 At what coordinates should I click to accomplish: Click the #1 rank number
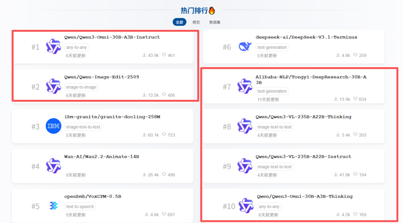point(35,47)
